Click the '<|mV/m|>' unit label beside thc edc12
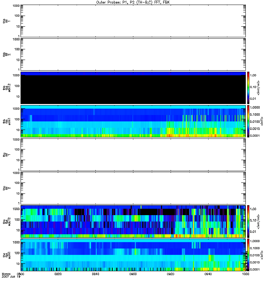The width and height of the screenshot is (266, 284). point(259,222)
